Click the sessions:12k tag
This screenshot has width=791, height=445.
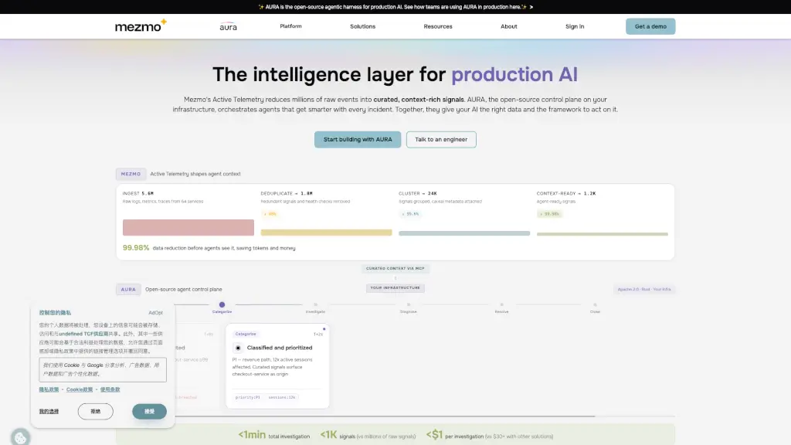(282, 397)
